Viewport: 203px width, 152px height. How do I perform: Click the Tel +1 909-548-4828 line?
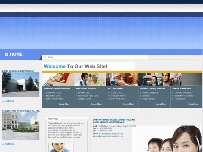click(x=102, y=128)
